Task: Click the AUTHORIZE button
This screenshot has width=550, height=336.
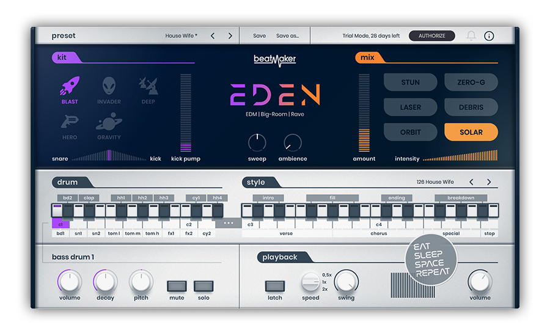Action: (432, 36)
